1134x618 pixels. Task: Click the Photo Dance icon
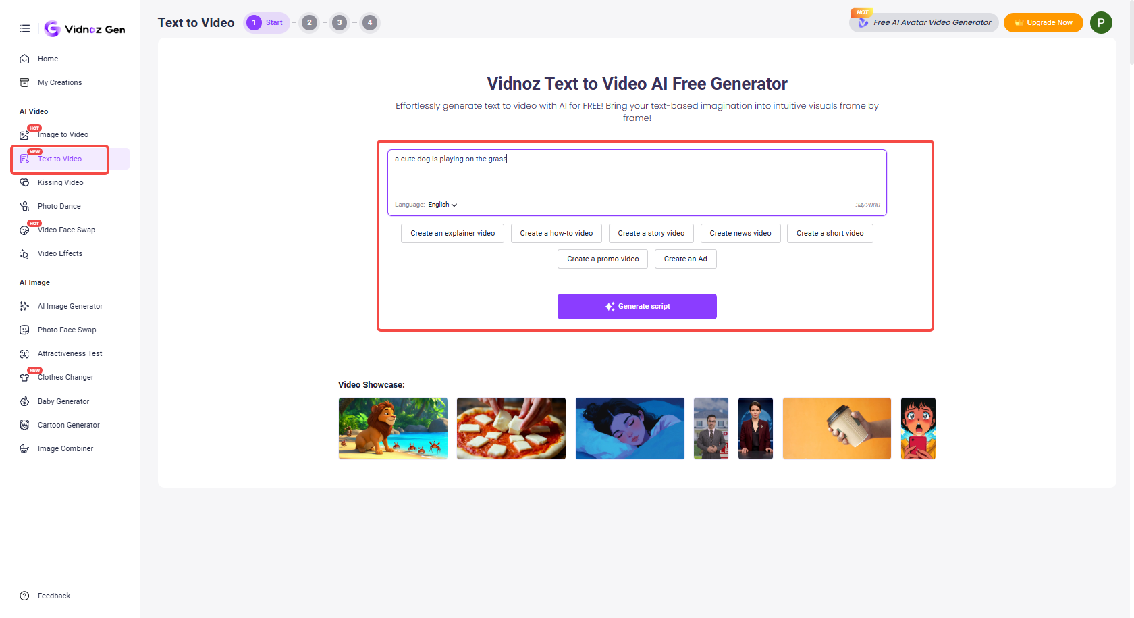pyautogui.click(x=24, y=206)
